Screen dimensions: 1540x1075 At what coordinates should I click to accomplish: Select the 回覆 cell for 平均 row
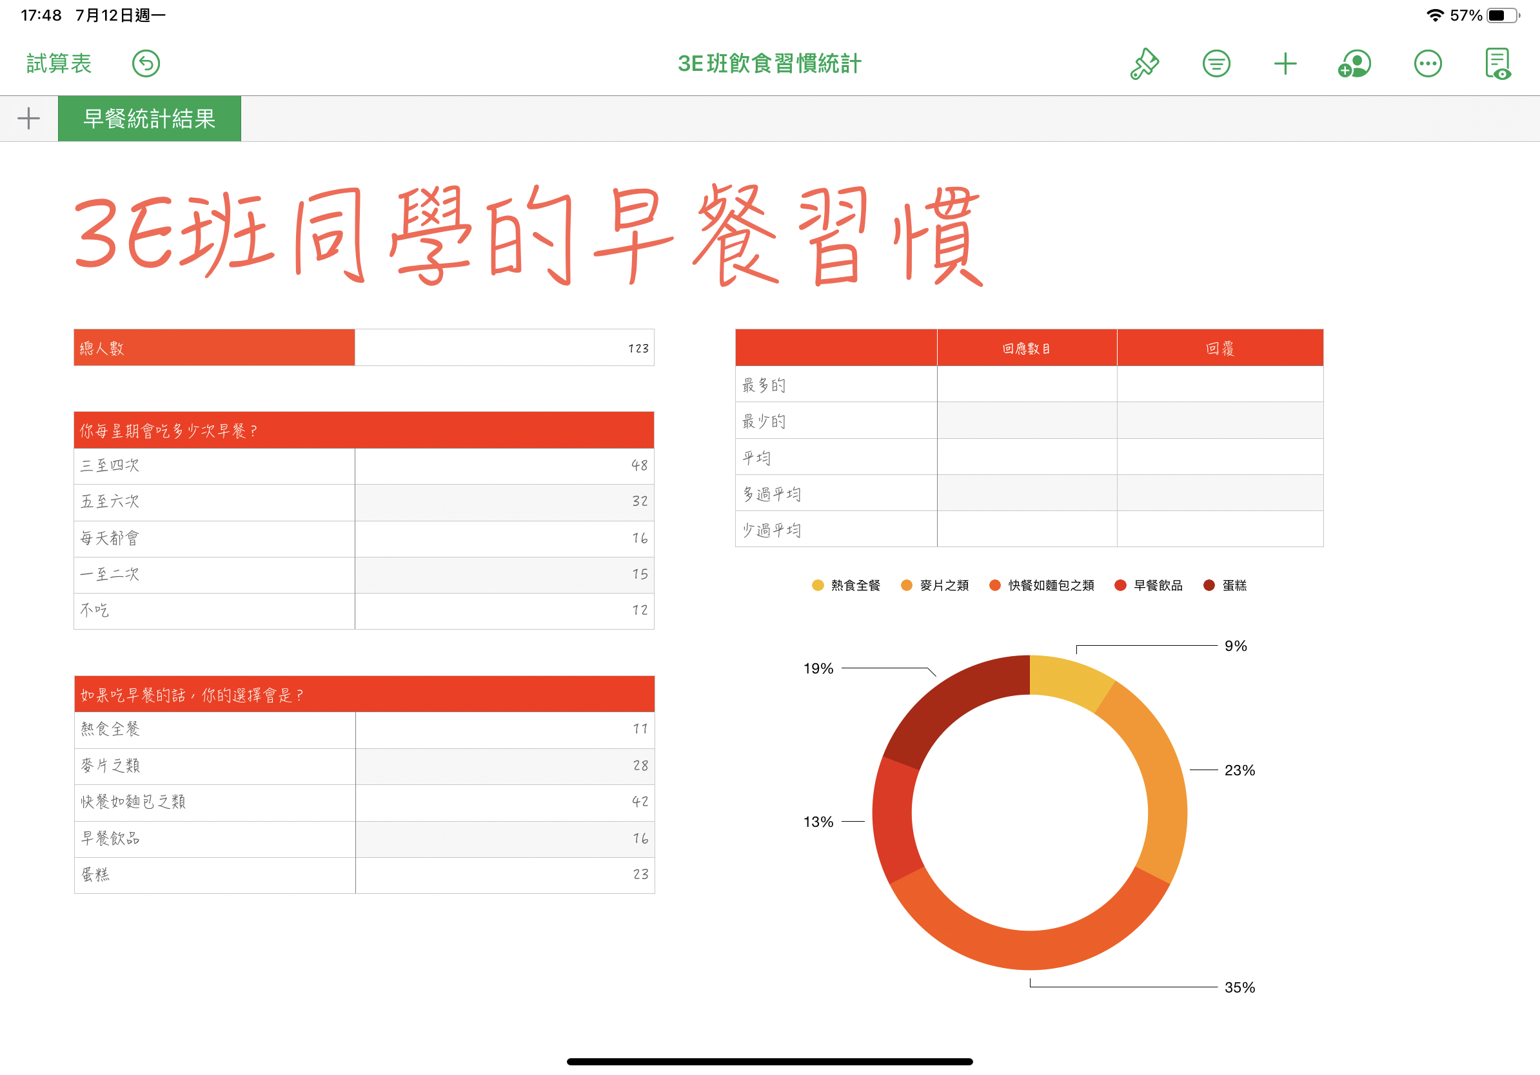tap(1219, 457)
